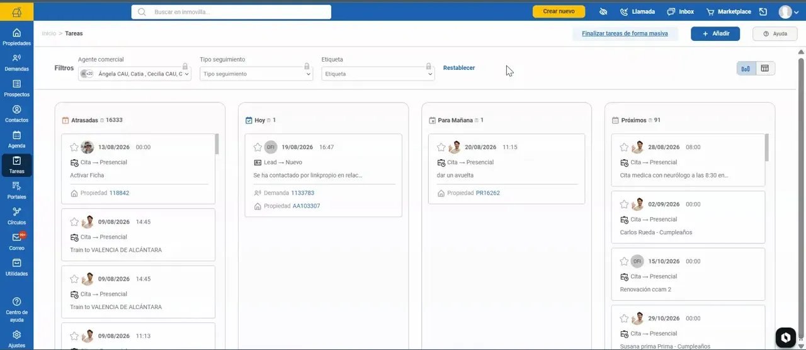
Task: Click the Para Mañana column header
Action: [457, 120]
